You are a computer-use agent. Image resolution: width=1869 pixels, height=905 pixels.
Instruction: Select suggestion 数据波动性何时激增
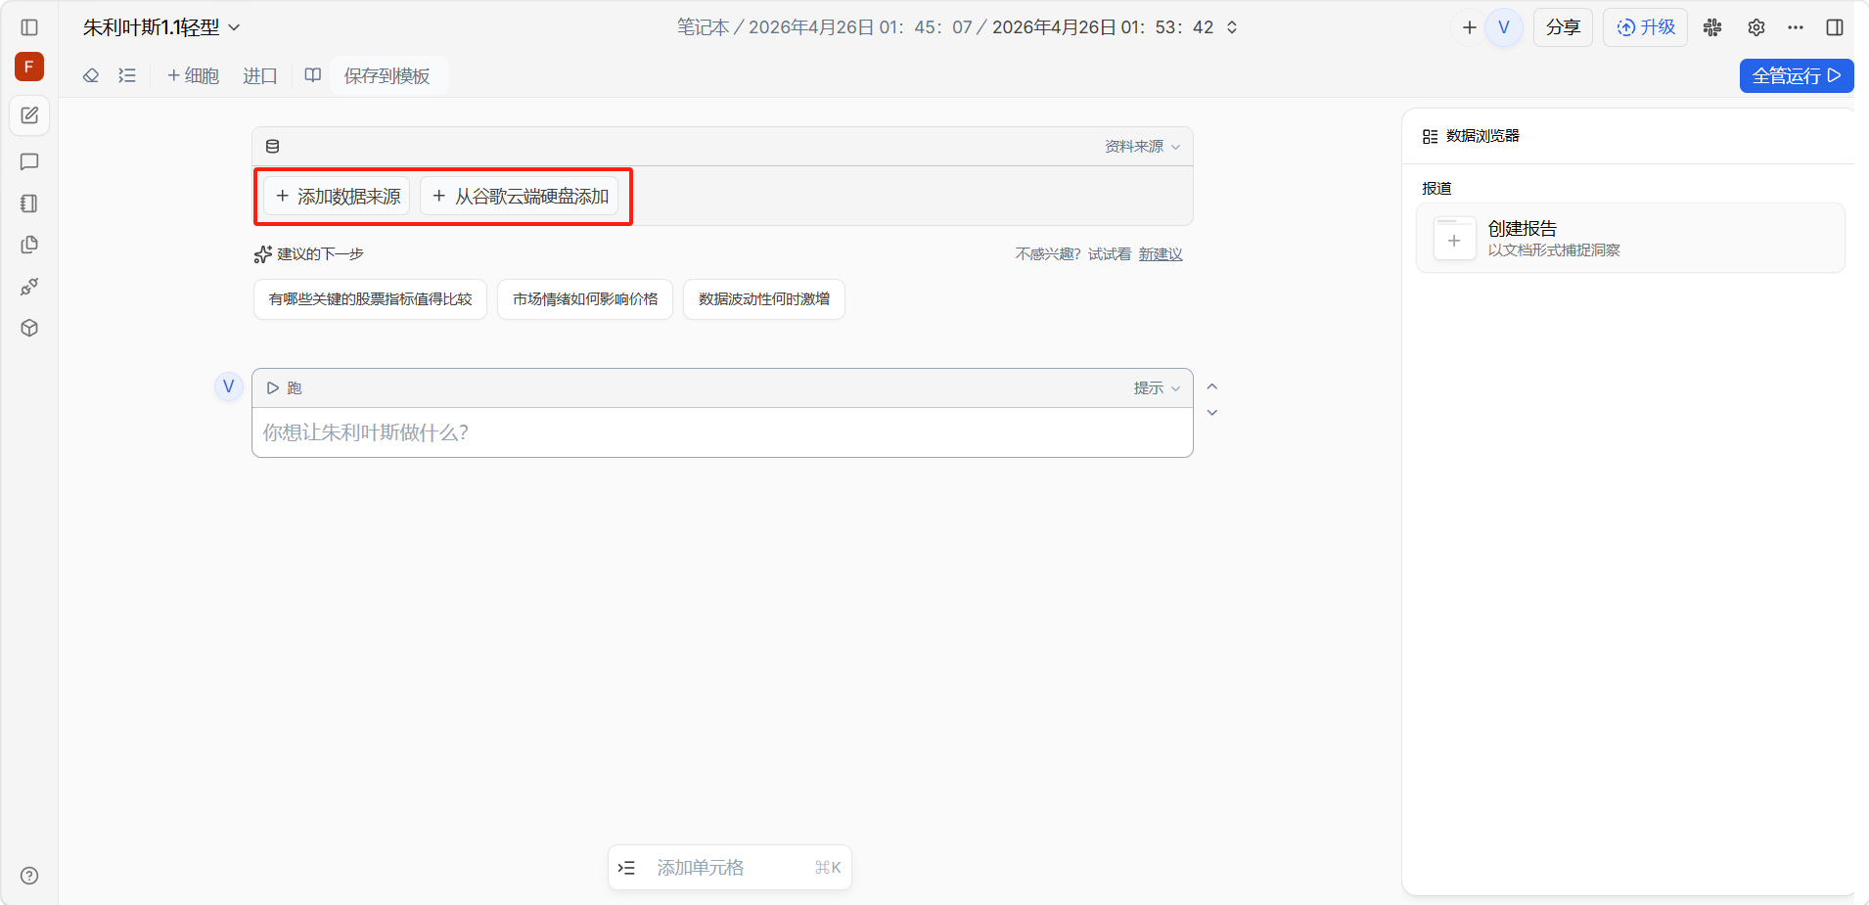pyautogui.click(x=764, y=299)
